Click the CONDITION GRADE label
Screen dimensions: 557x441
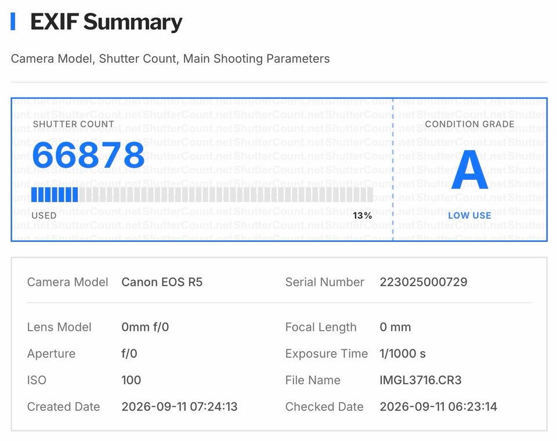(469, 124)
